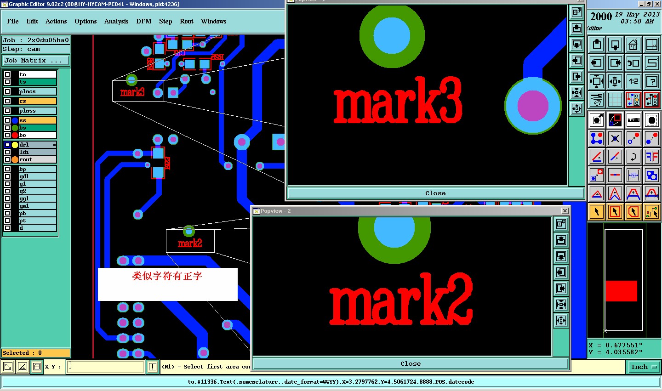Select the 'gd1' layer row

pos(37,176)
